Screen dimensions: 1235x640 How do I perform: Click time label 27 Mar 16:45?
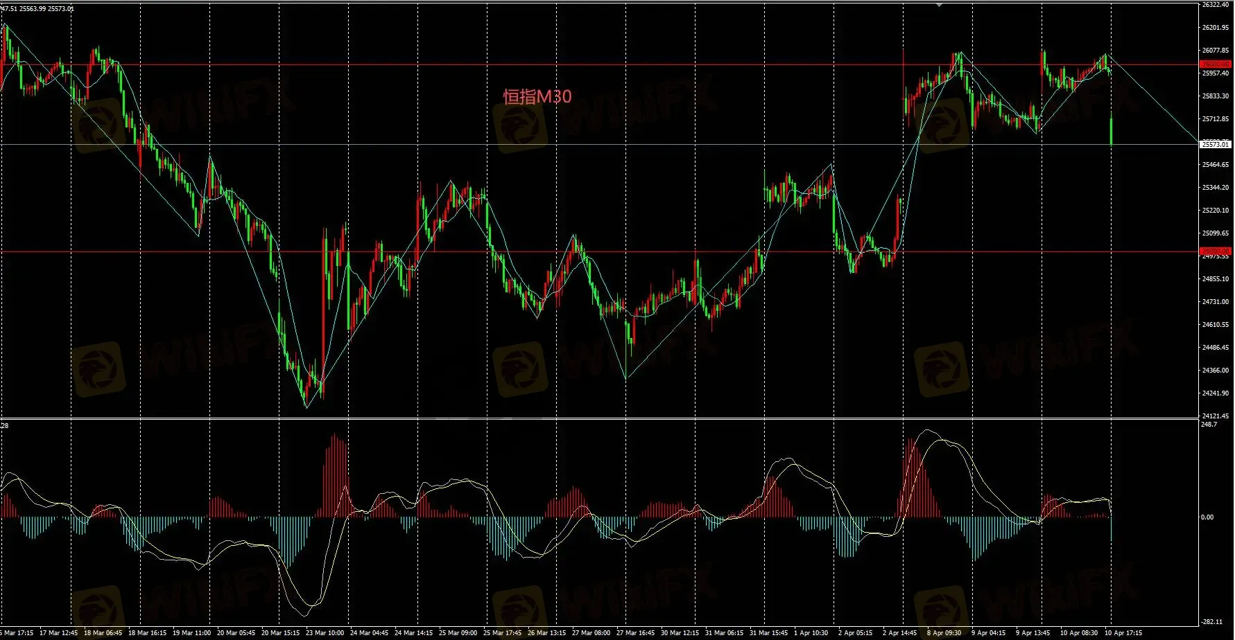[x=635, y=633]
